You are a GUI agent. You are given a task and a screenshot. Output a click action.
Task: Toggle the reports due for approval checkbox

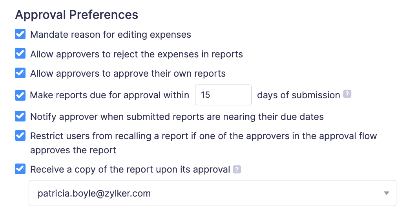20,95
